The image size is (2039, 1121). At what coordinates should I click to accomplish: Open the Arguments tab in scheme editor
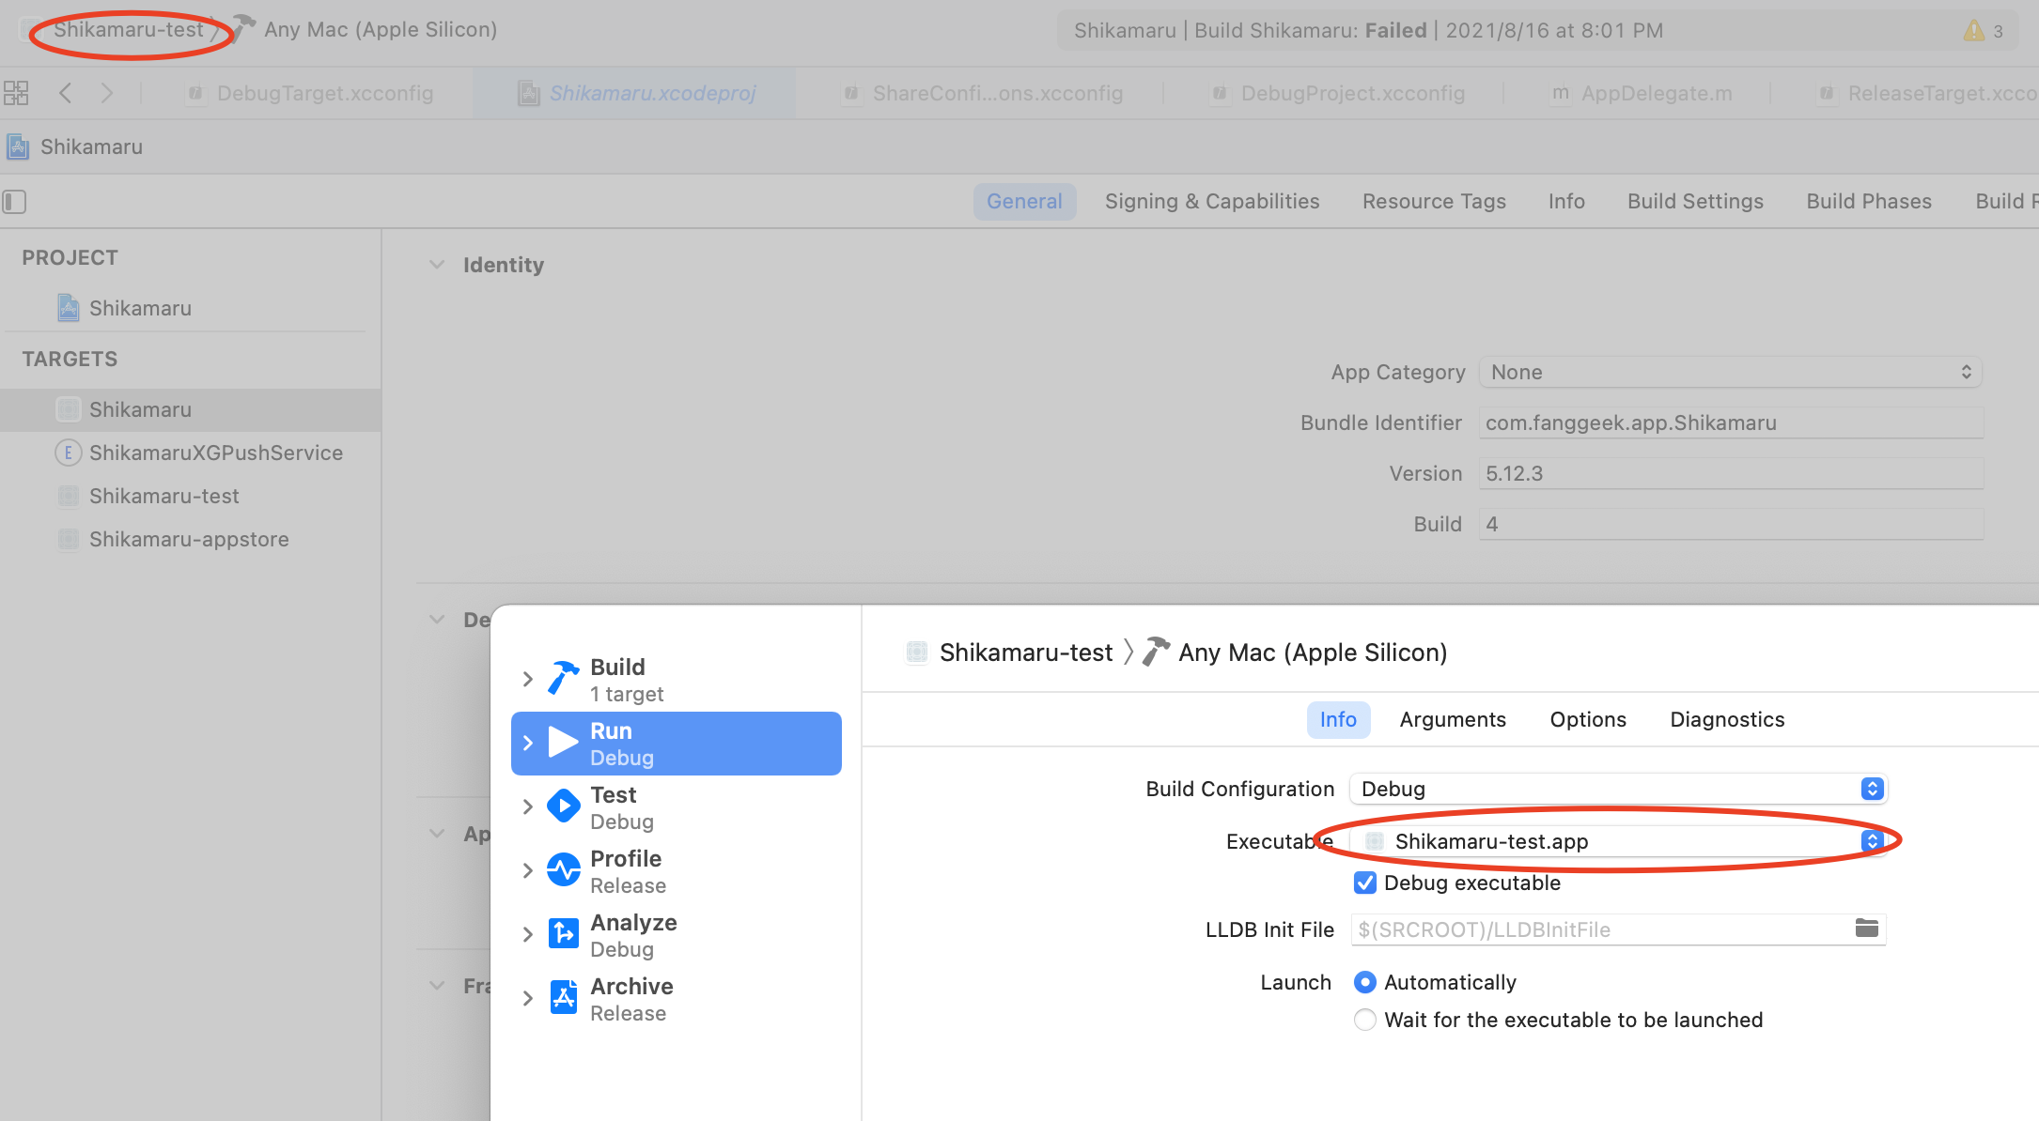click(1453, 719)
